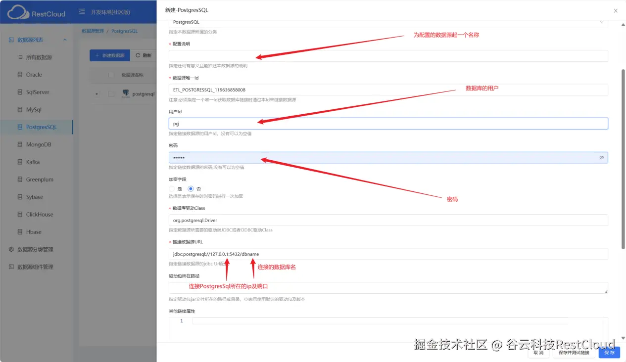The height and width of the screenshot is (362, 626).
Task: Click the SqlServer database icon
Action: [20, 92]
